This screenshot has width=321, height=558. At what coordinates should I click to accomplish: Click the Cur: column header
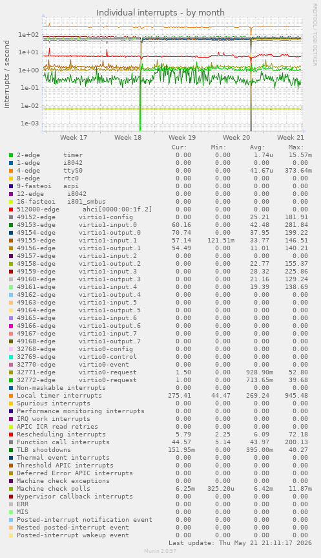(180, 147)
